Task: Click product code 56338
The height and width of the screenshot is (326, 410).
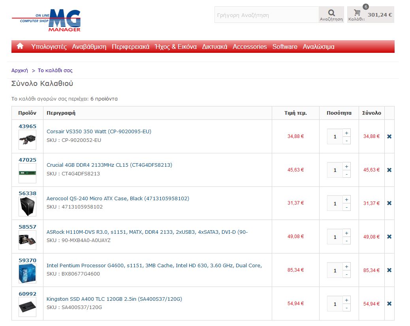Action: pyautogui.click(x=28, y=194)
